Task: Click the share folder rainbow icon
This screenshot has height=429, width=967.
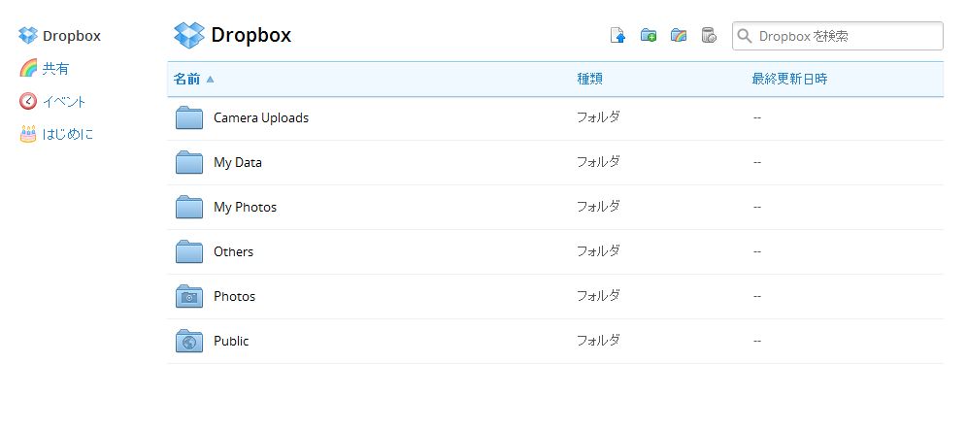Action: [x=679, y=36]
